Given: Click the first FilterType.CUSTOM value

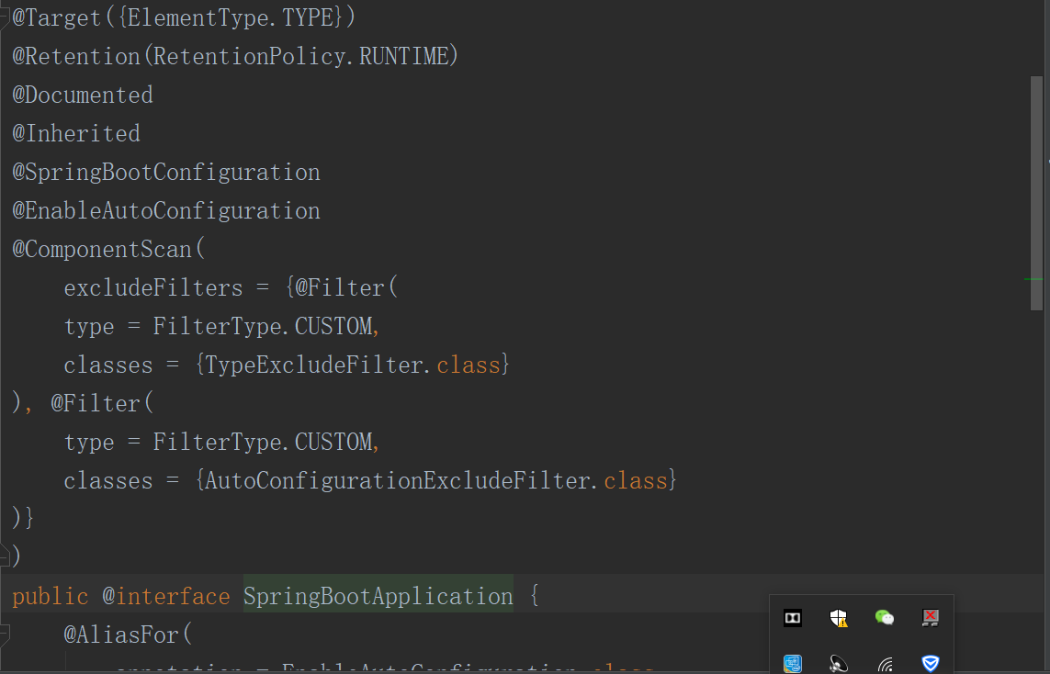Looking at the screenshot, I should [263, 327].
